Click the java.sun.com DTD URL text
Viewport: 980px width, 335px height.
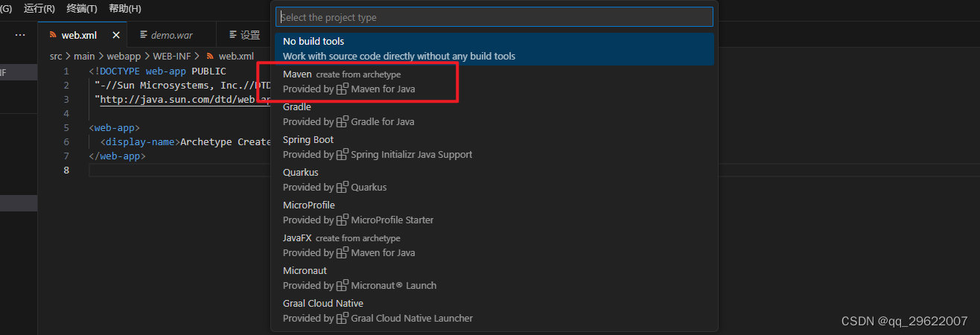(185, 100)
